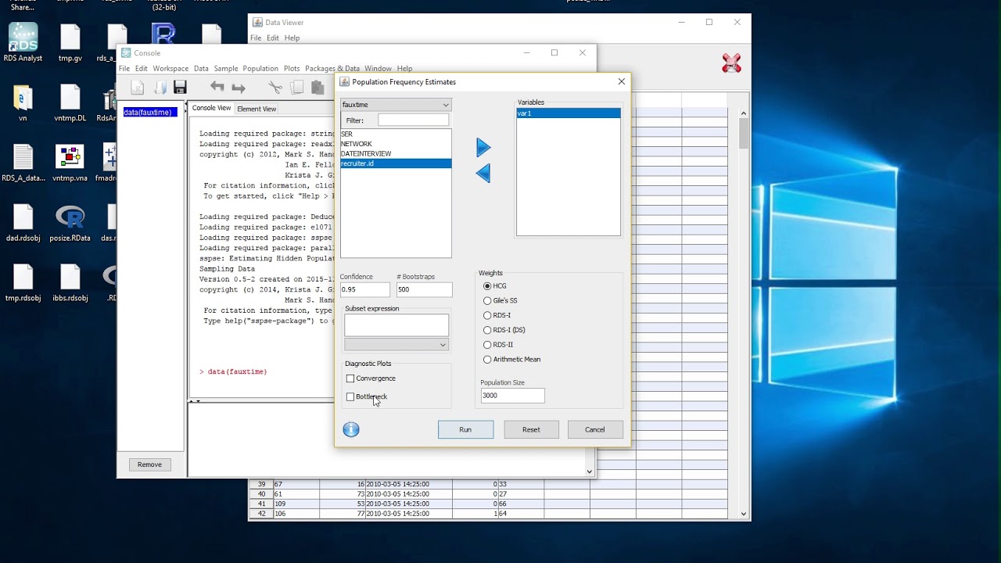Switch to the Console View tab
This screenshot has width=1001, height=563.
[x=211, y=108]
